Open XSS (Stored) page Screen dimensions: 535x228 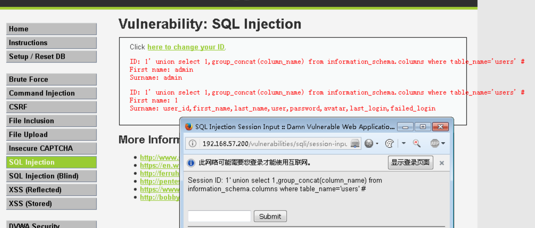pos(51,204)
